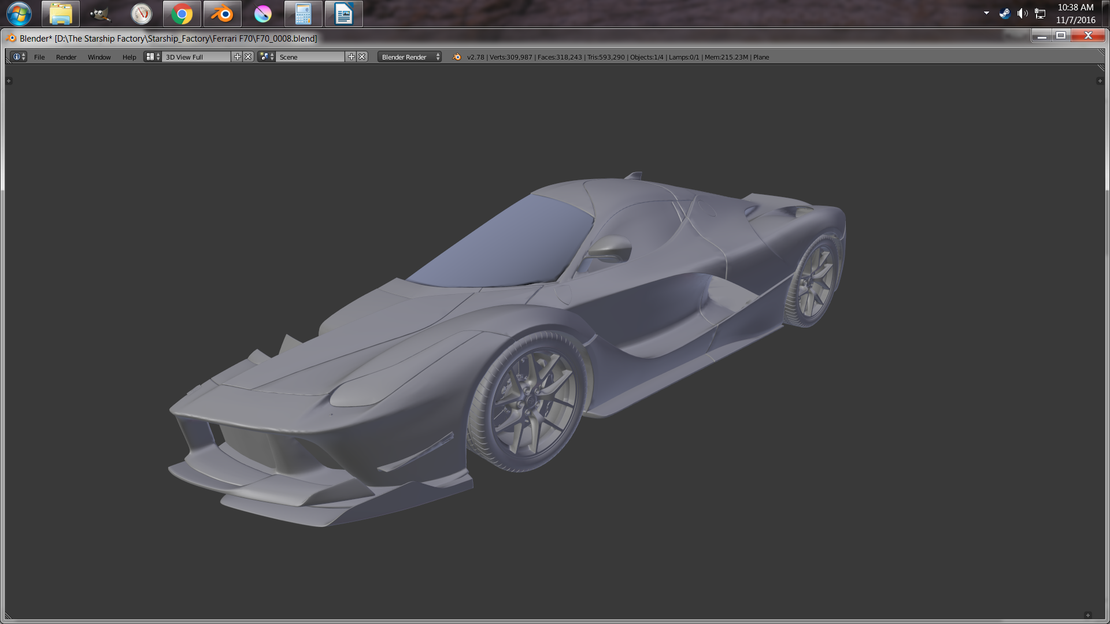Click the viewport's bottom-left area split corner
Screen dimensions: 1110x624
coord(9,616)
